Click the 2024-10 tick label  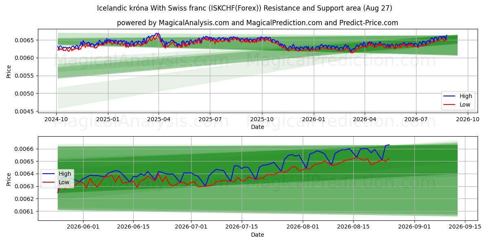56,119
